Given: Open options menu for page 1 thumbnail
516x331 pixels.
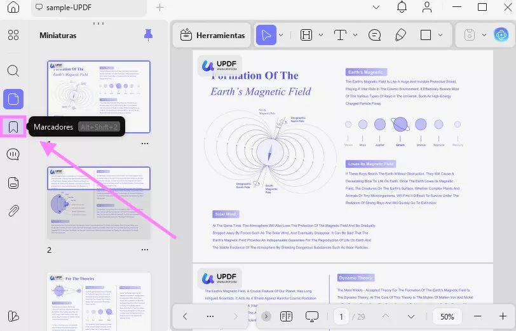Looking at the screenshot, I should [145, 144].
